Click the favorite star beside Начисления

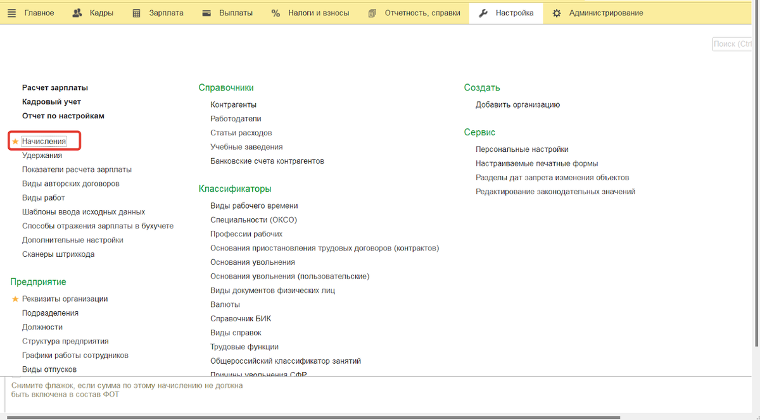(15, 141)
